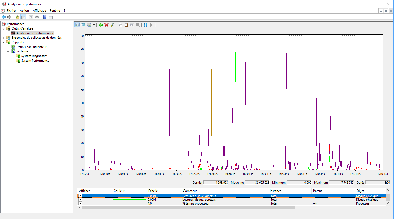Uncheck the Écritures disque counter checkbox
This screenshot has width=394, height=219.
click(x=81, y=196)
